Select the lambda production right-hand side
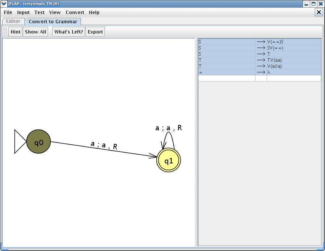Screen dimensions: 325x251 point(294,72)
